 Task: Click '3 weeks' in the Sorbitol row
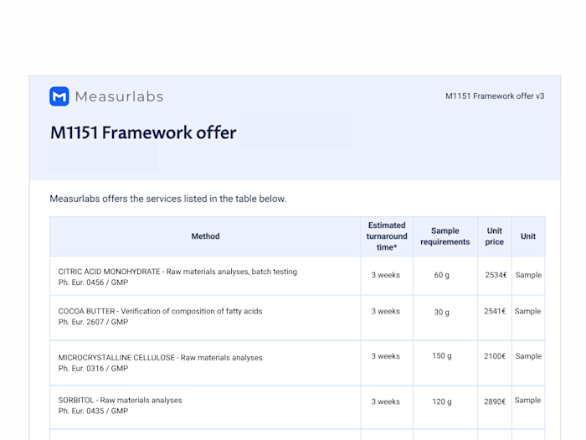[386, 401]
